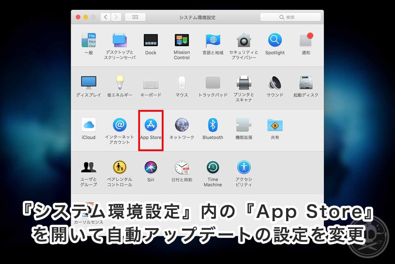Image resolution: width=395 pixels, height=264 pixels.
Task: Click the search field (検索)
Action: pyautogui.click(x=290, y=17)
